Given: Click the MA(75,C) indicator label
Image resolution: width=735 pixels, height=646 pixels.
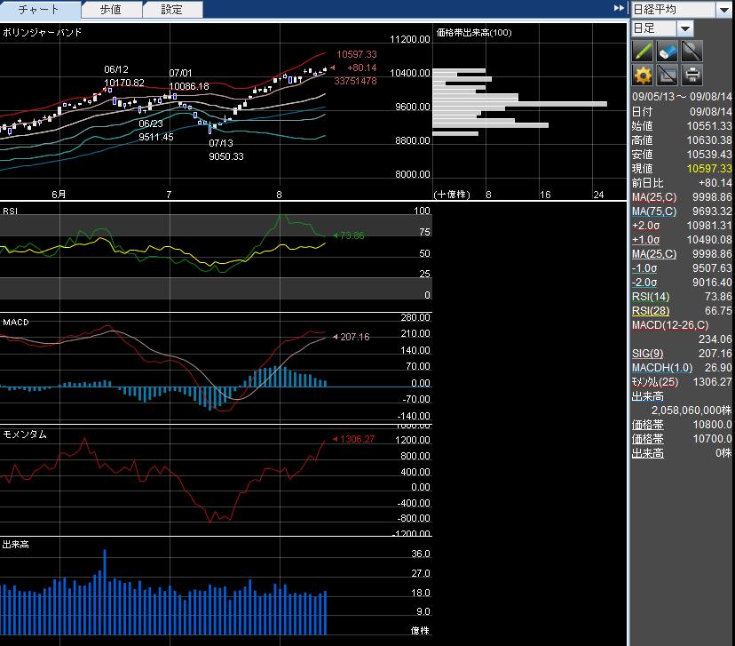Looking at the screenshot, I should click(x=654, y=211).
